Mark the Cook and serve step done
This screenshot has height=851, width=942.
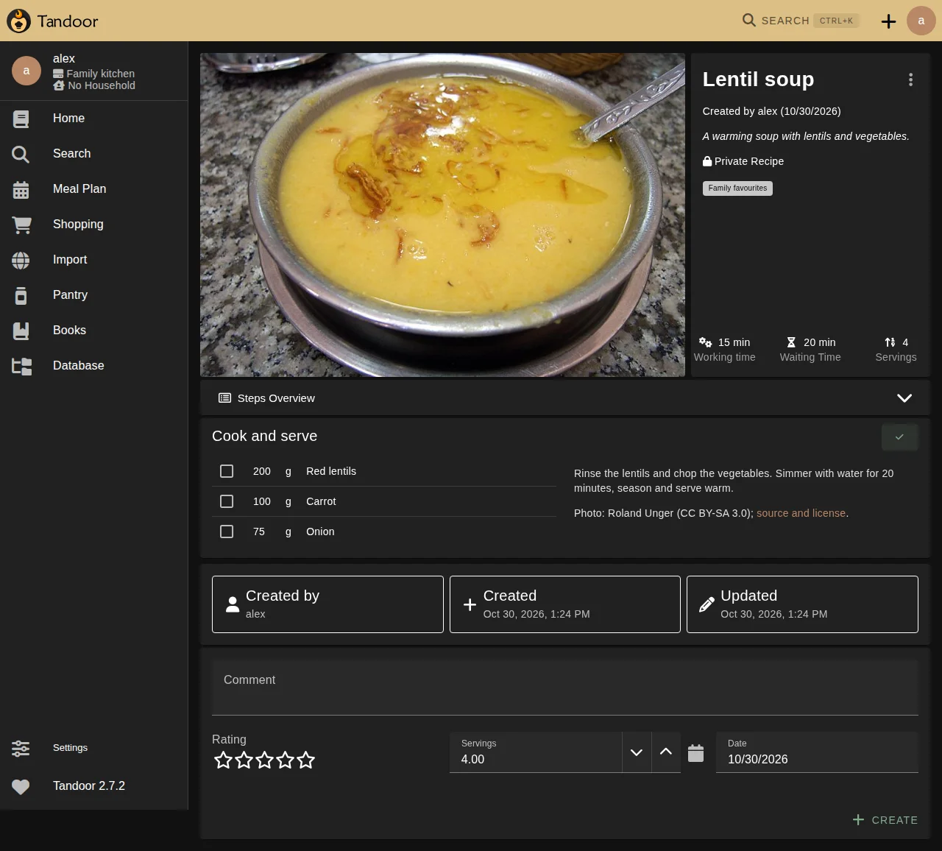(899, 437)
